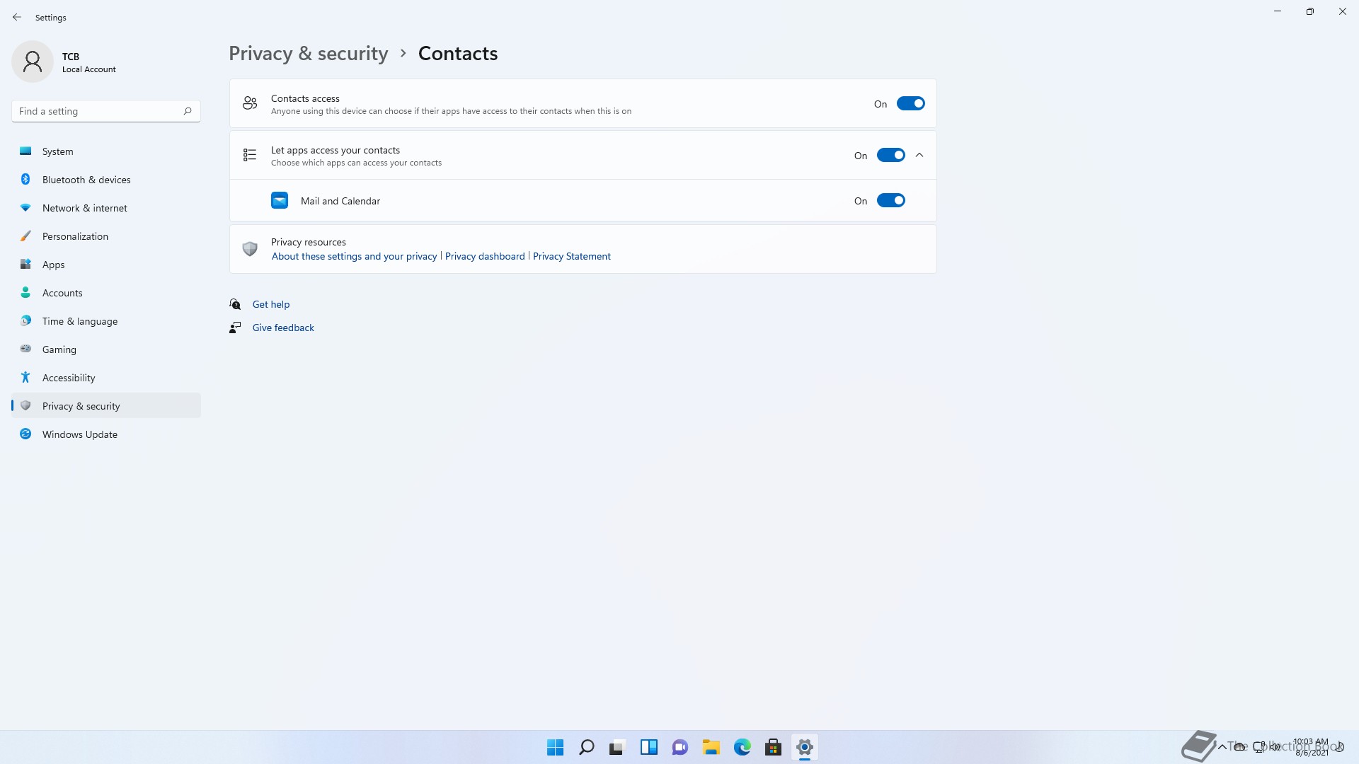Screen dimensions: 1359x764
Task: Open taskbar Search
Action: click(587, 747)
